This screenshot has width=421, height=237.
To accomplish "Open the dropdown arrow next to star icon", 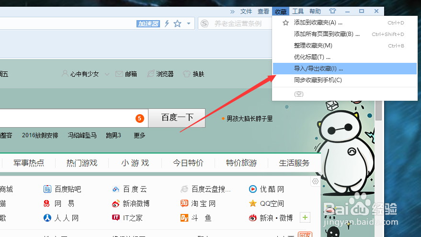I will pos(189,24).
